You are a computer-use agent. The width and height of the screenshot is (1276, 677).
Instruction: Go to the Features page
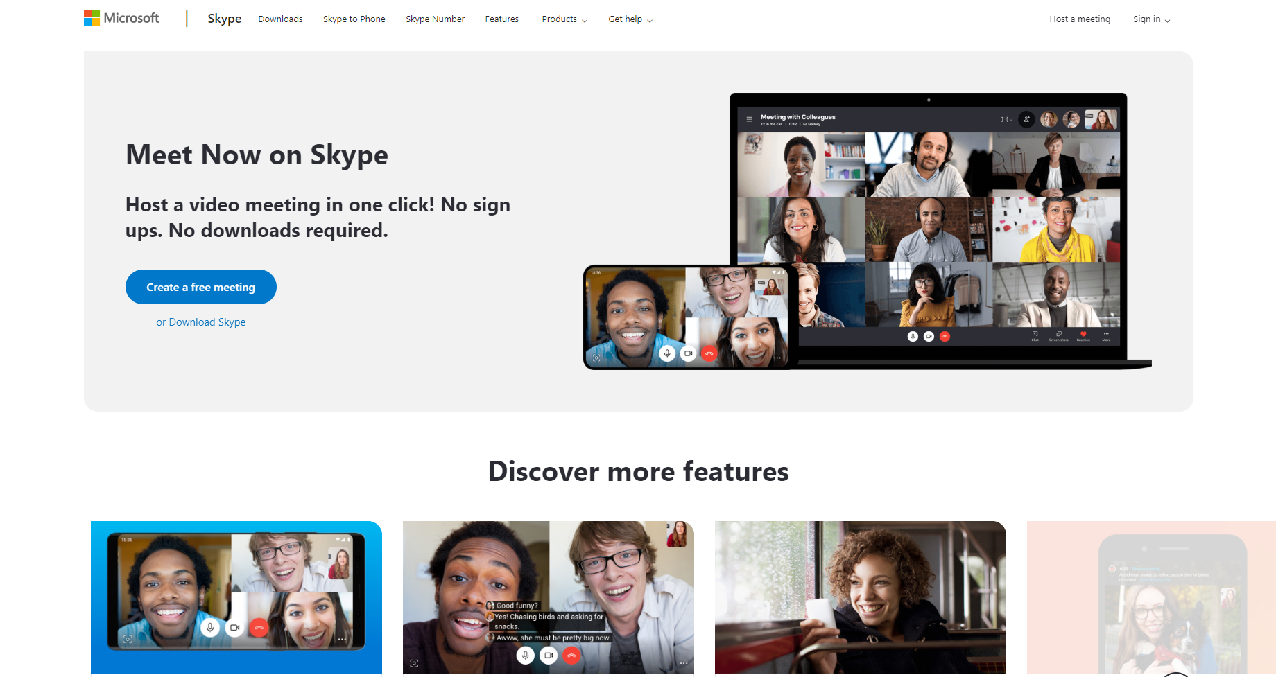click(x=501, y=19)
